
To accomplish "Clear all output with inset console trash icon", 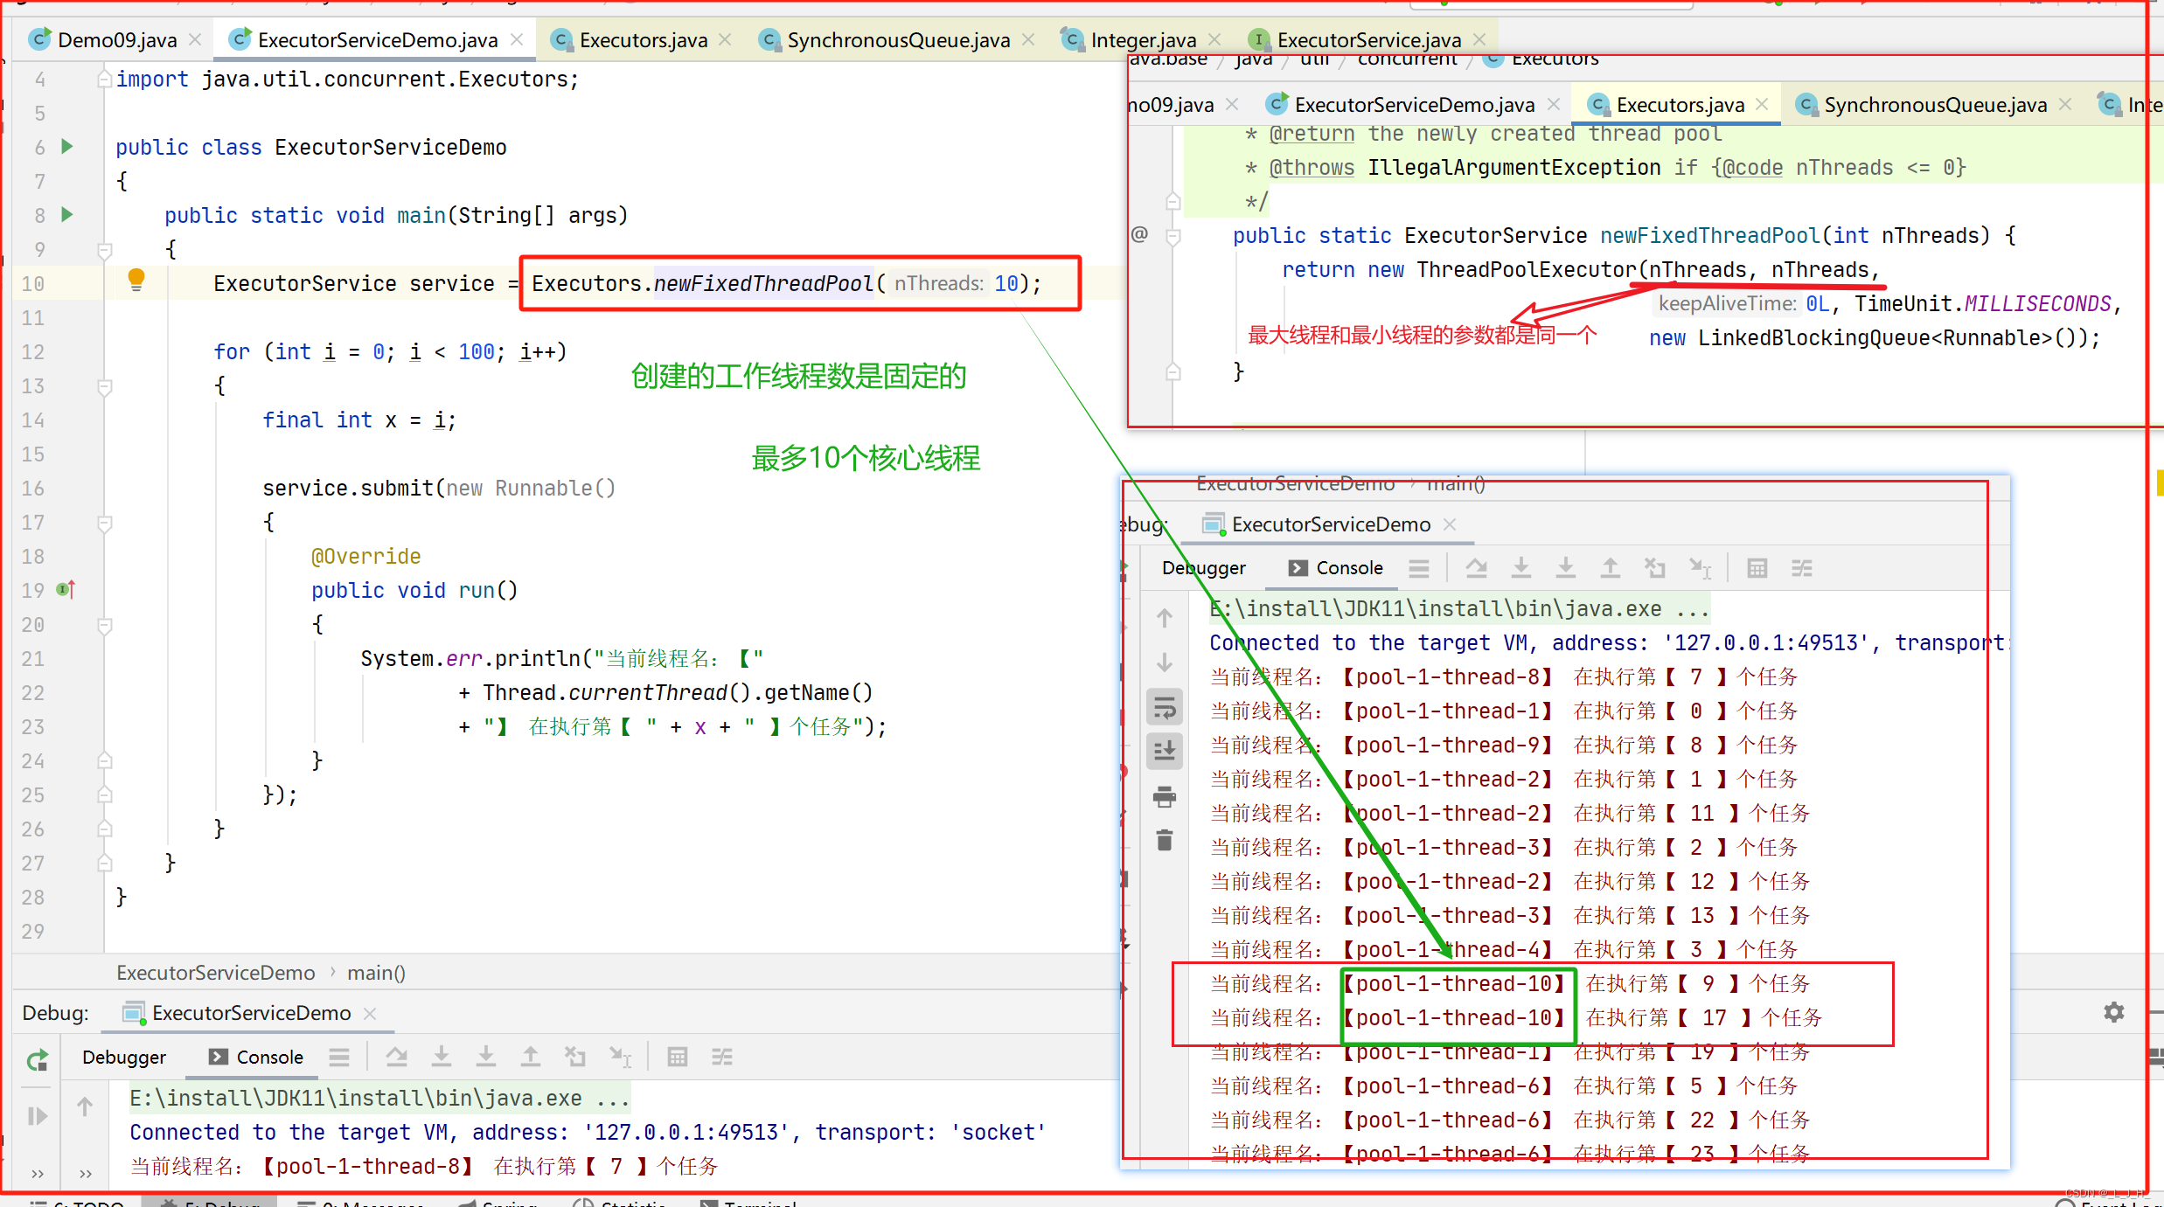I will pos(1165,841).
